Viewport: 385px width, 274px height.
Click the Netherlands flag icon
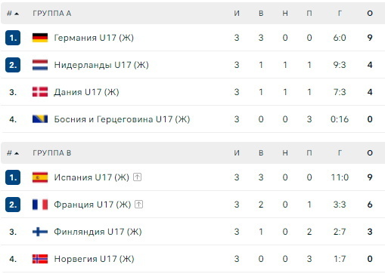[x=40, y=65]
